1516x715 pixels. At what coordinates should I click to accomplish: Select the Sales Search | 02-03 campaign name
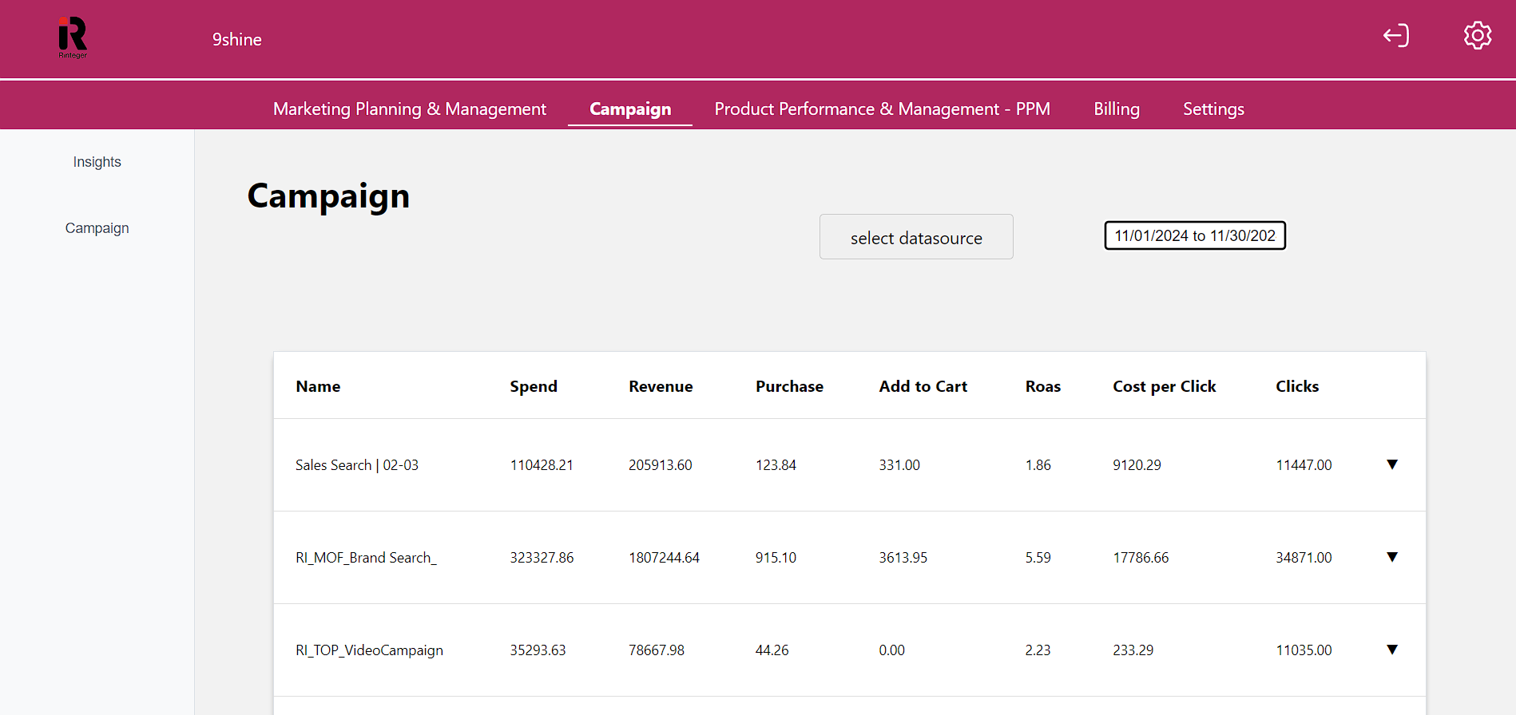click(357, 465)
